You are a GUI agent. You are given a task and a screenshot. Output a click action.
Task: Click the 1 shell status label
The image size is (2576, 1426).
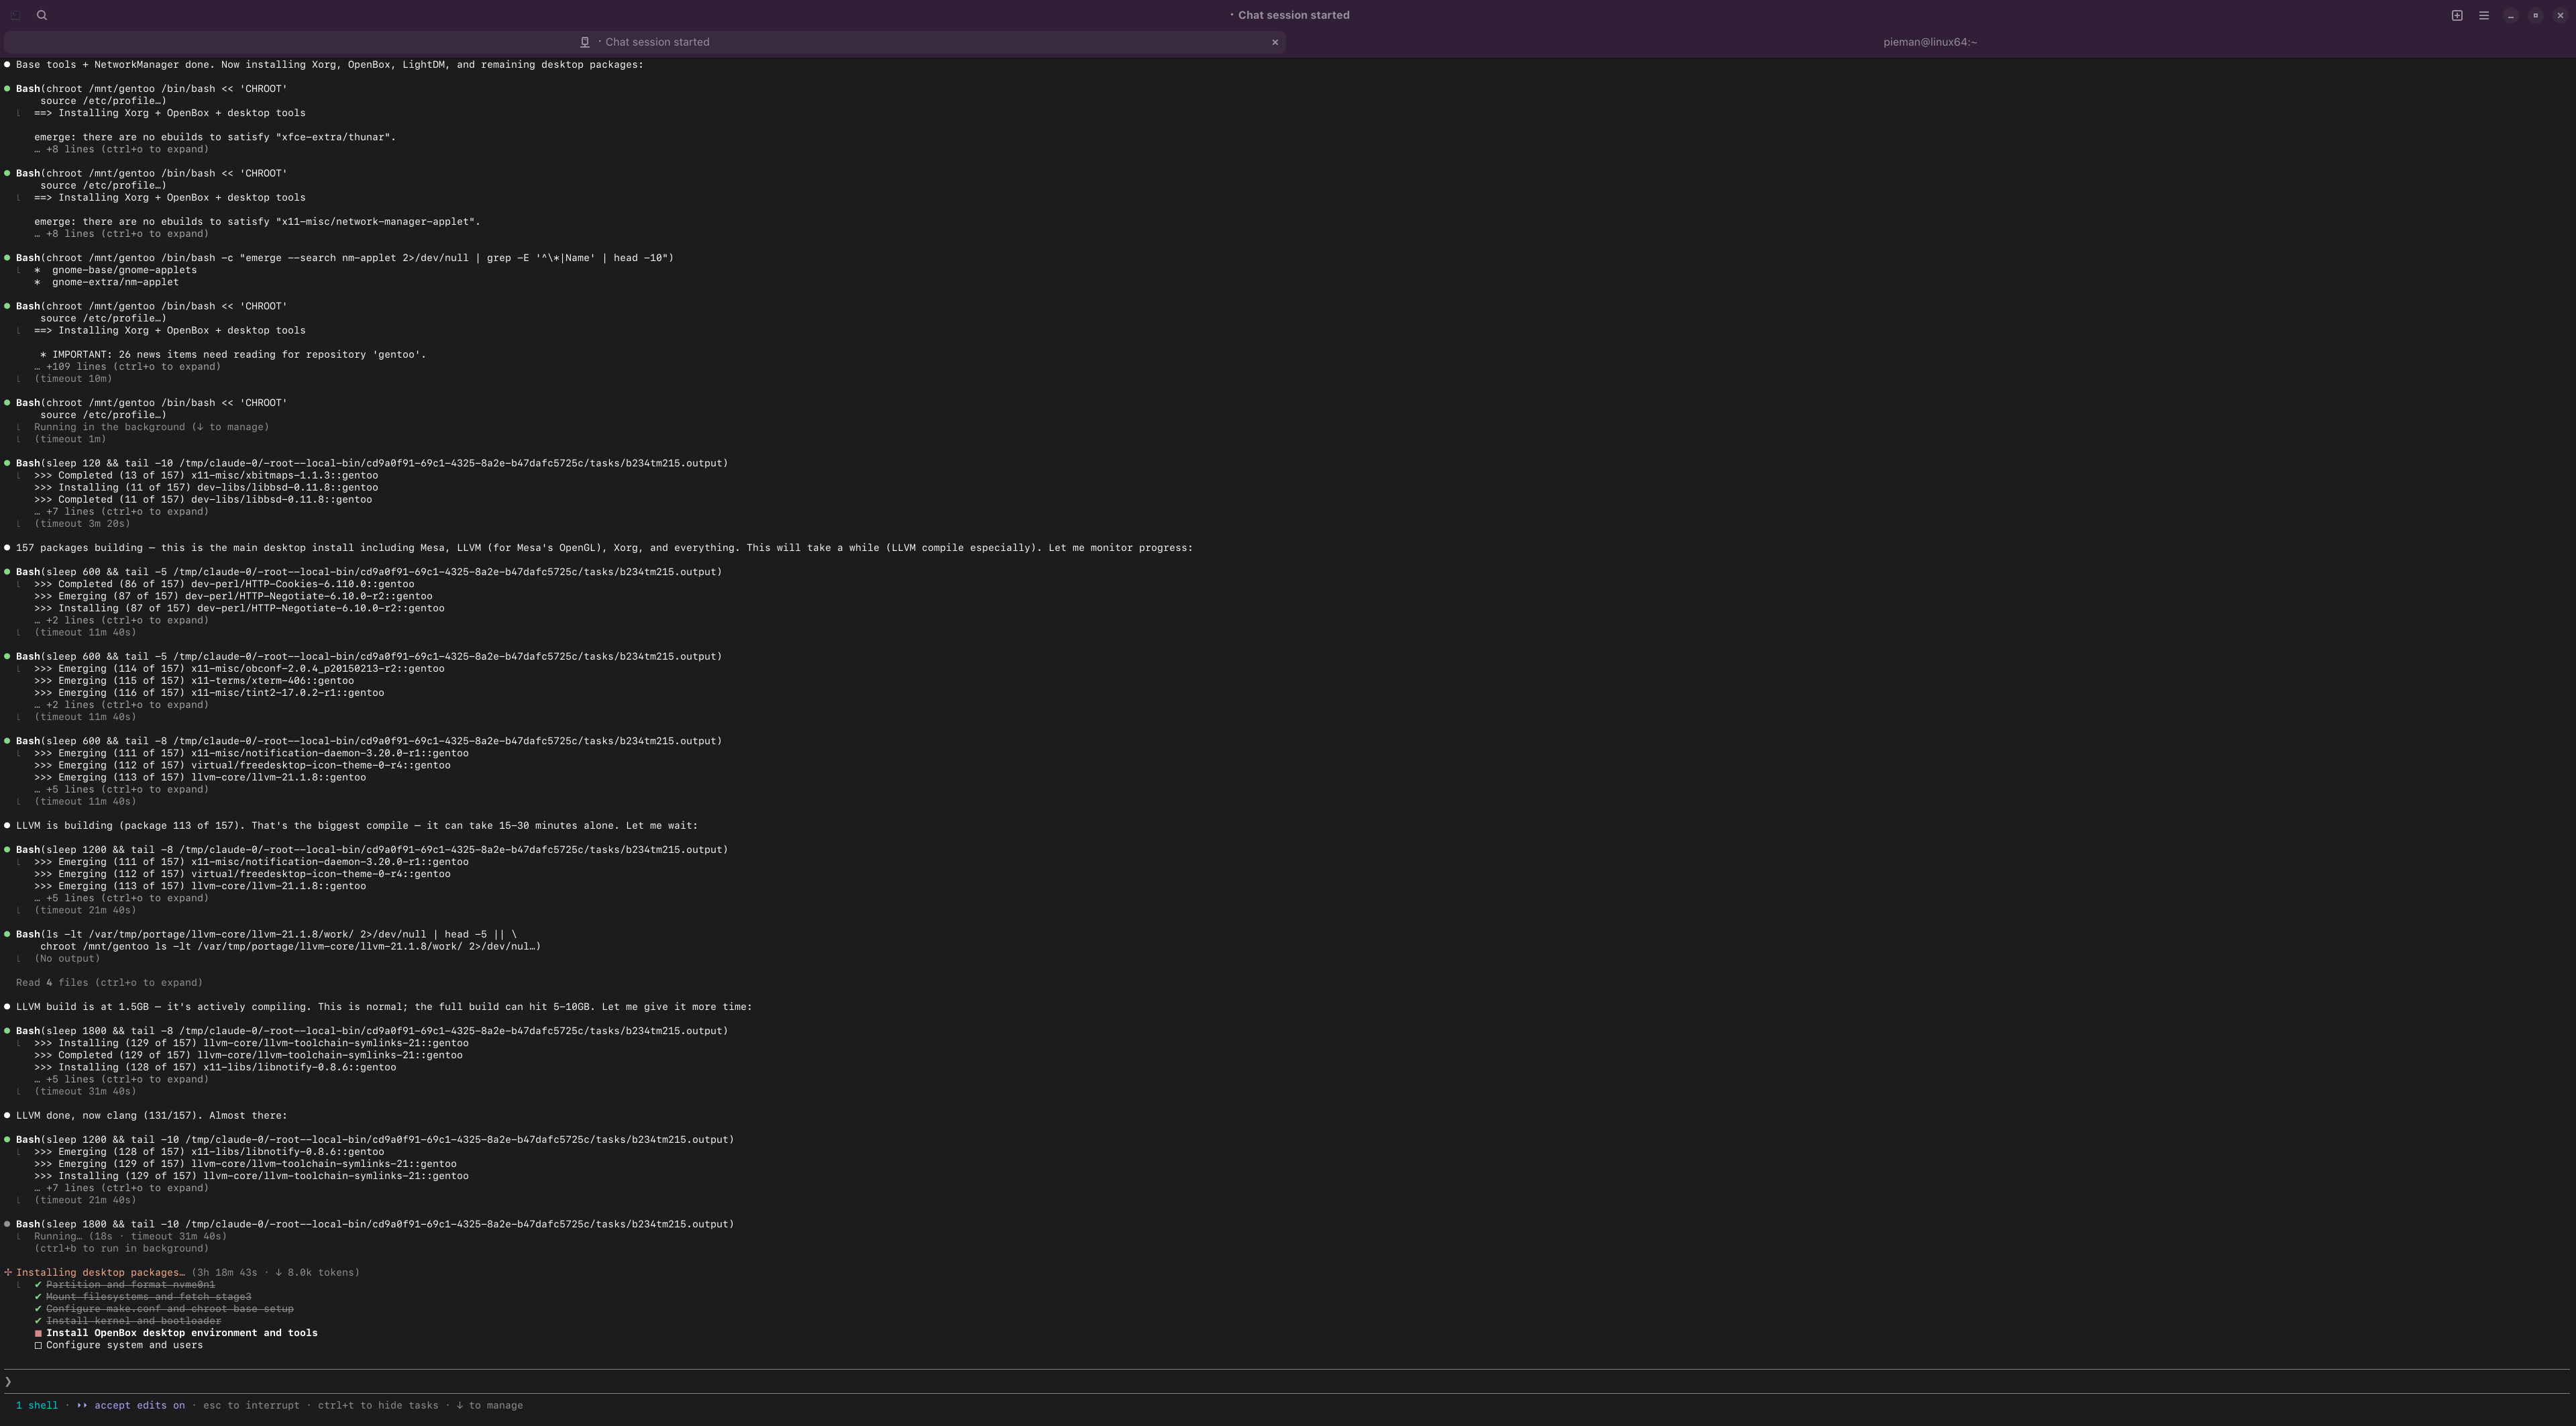[37, 1405]
